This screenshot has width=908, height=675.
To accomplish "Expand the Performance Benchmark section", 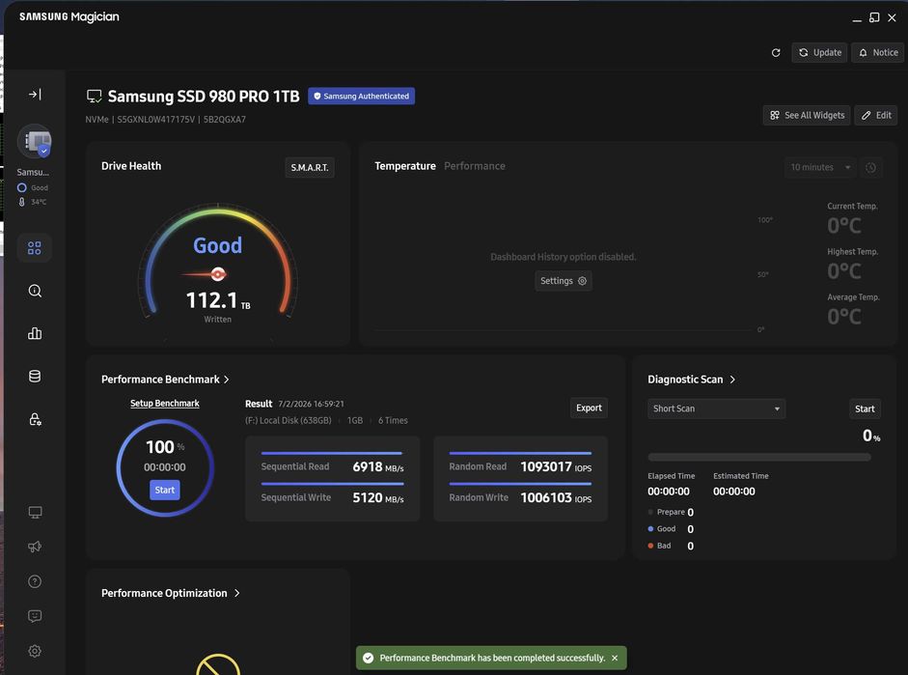I will (x=166, y=380).
